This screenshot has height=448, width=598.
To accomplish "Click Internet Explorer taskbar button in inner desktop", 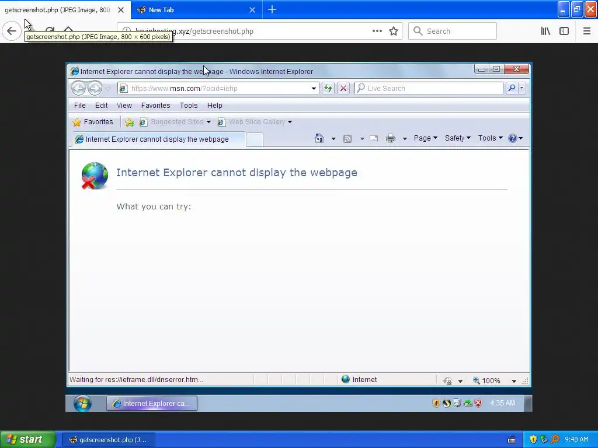I will pyautogui.click(x=152, y=404).
